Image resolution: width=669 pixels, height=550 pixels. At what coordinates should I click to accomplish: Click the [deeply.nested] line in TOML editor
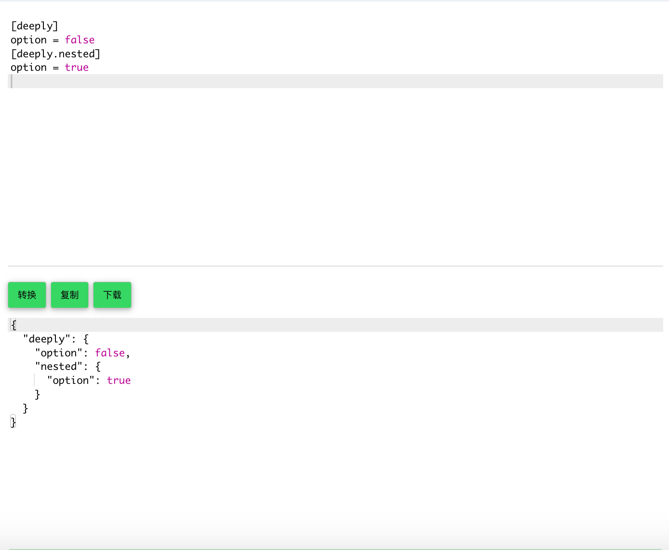55,54
